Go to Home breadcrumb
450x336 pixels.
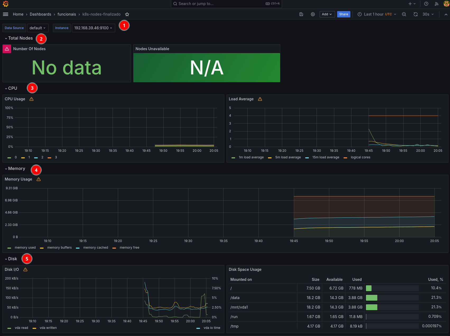pos(18,14)
